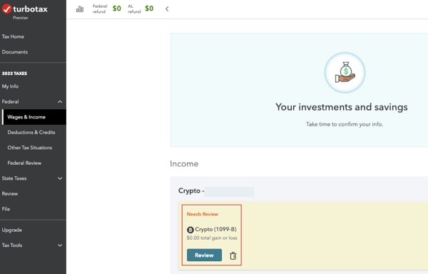Select the Crypto (1099-B) card title
Viewport: 428px width, 274px height.
coord(215,229)
